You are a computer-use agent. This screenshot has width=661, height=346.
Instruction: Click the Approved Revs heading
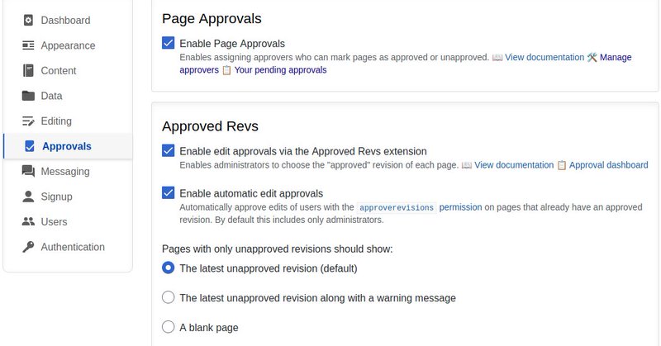(x=210, y=126)
